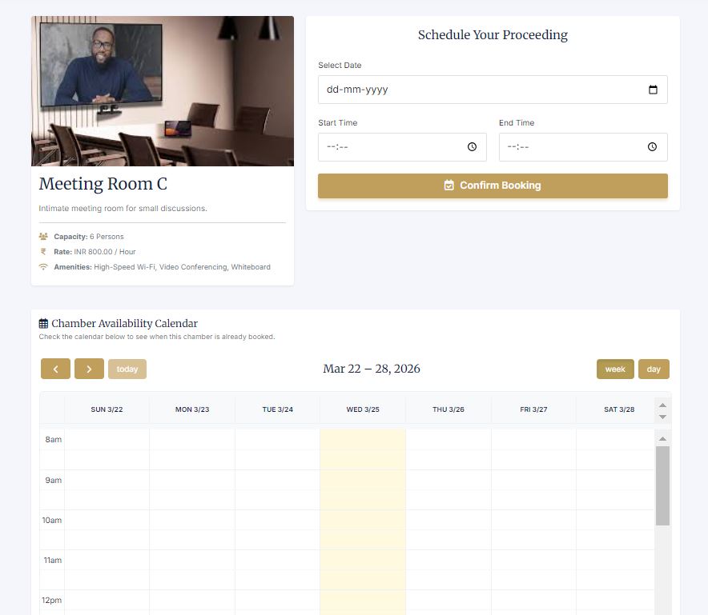Open the date picker calendar icon
Viewport: 708px width, 615px height.
pyautogui.click(x=653, y=90)
